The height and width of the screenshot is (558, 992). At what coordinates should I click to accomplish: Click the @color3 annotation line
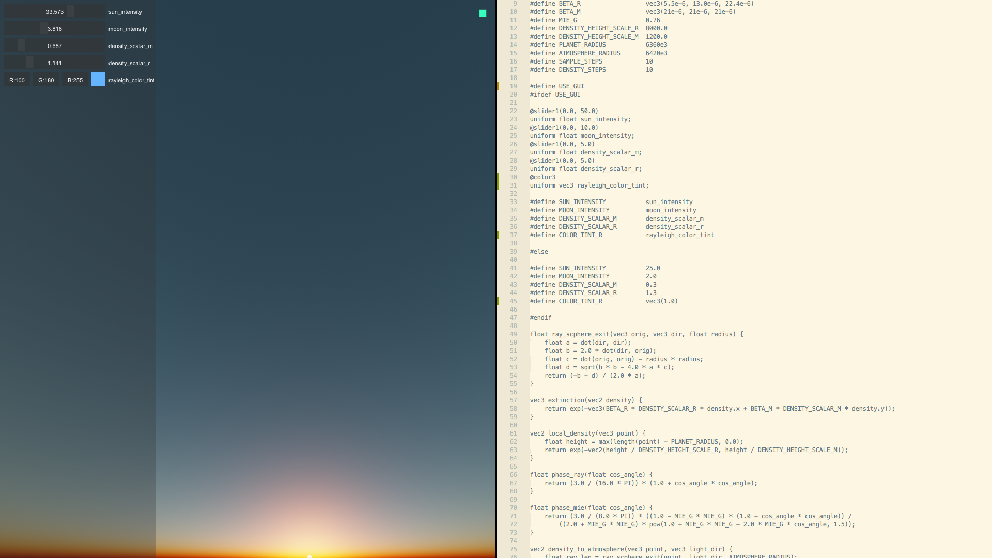coord(542,177)
